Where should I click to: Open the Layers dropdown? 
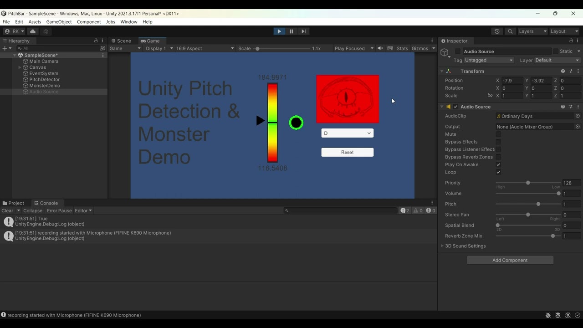click(532, 31)
